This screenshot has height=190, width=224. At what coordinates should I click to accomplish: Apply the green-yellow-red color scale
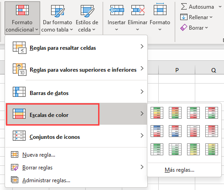pyautogui.click(x=157, y=113)
